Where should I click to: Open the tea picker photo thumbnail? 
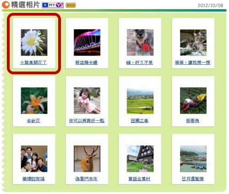tap(193, 100)
